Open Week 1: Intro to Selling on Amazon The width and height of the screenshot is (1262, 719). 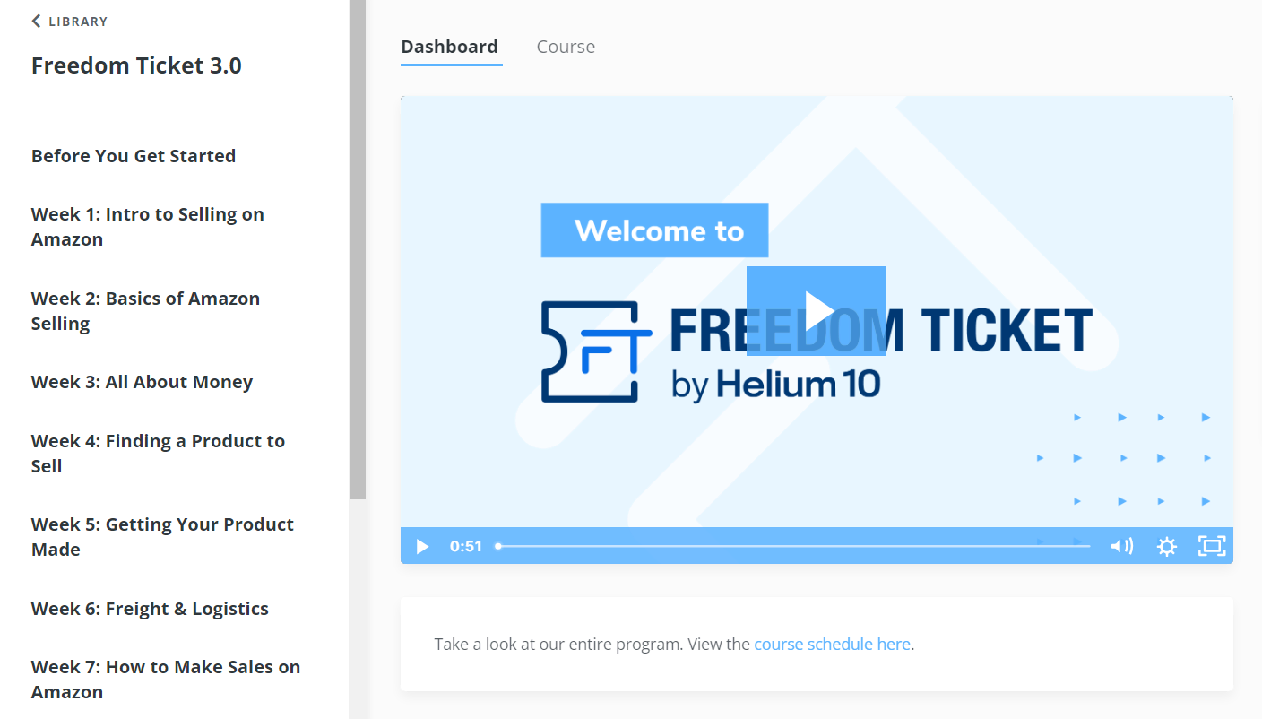(147, 226)
